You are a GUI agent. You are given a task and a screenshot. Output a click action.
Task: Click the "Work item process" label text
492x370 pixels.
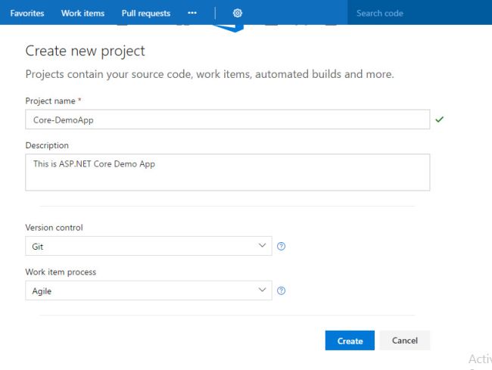(x=61, y=272)
